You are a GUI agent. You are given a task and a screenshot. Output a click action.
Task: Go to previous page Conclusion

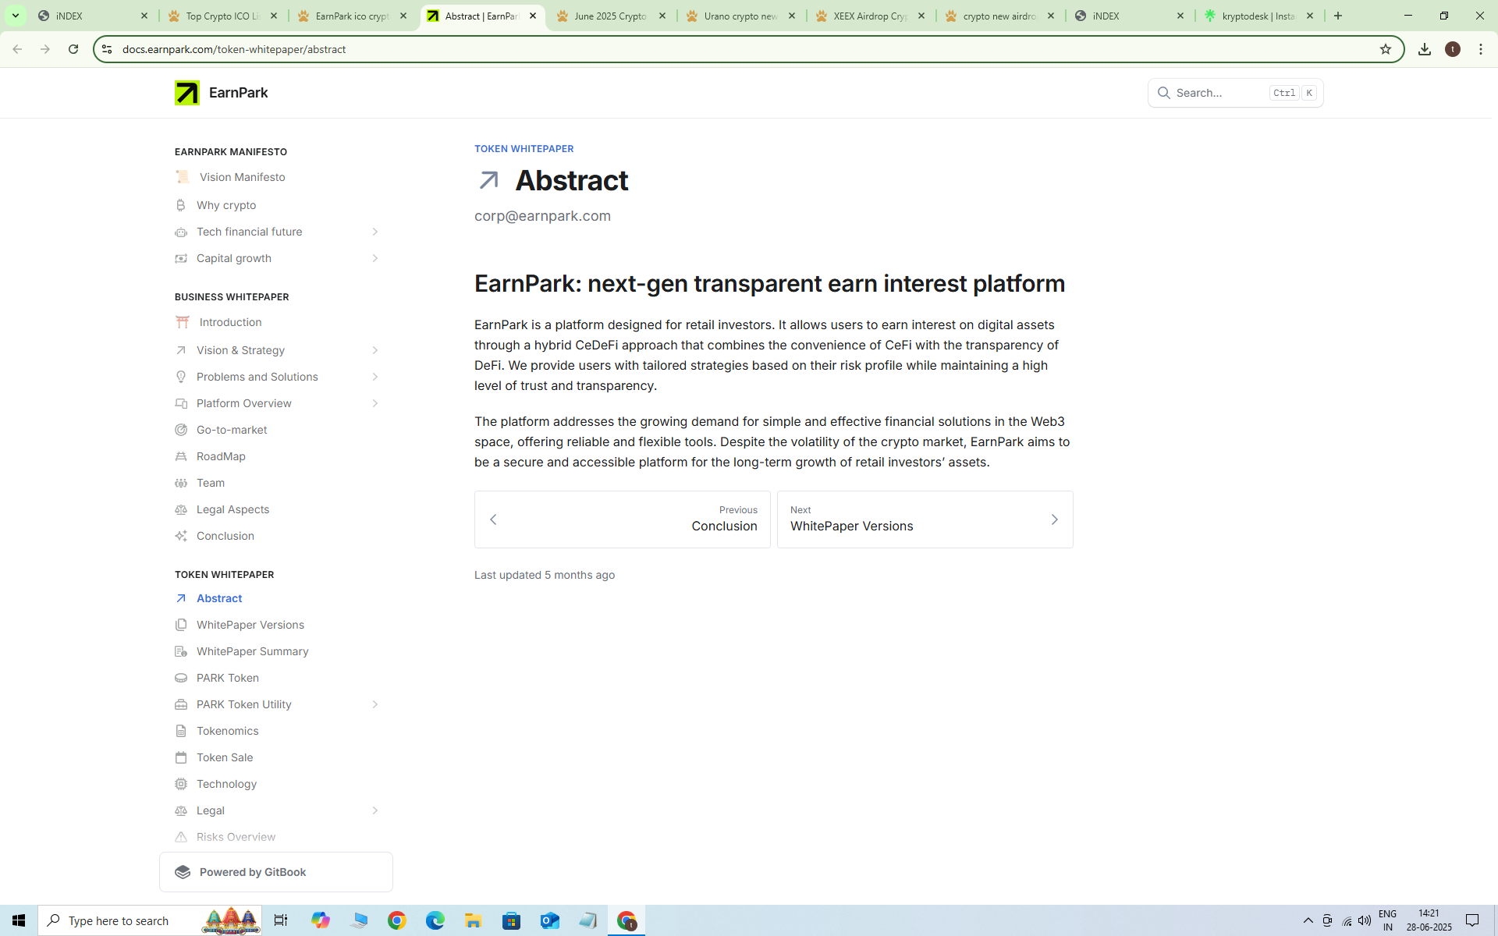point(622,519)
